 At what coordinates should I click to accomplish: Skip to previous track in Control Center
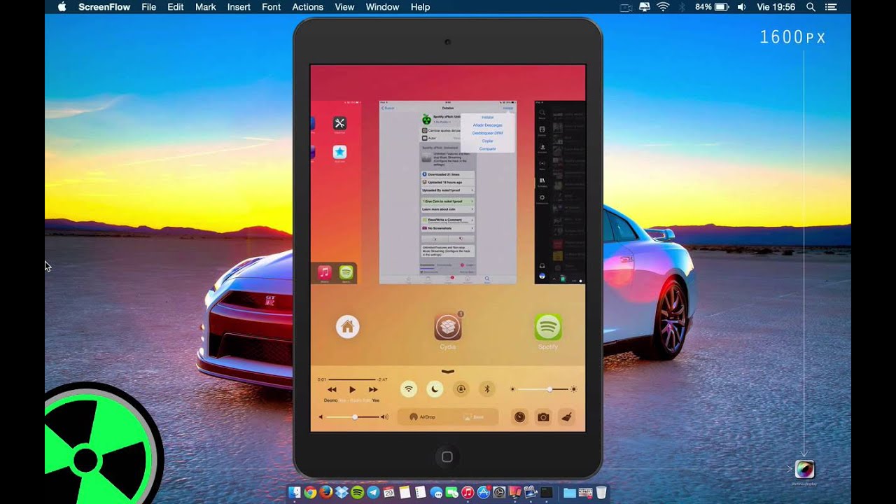[332, 390]
